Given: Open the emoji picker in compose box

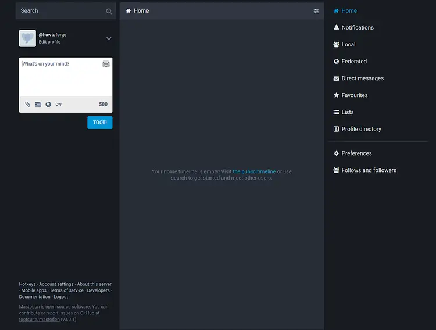Looking at the screenshot, I should (x=106, y=64).
